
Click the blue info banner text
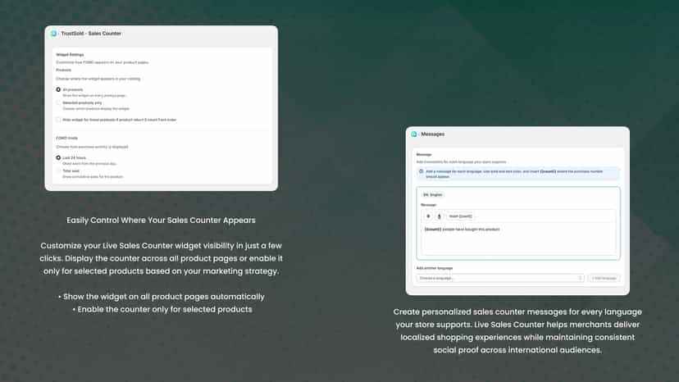(514, 174)
